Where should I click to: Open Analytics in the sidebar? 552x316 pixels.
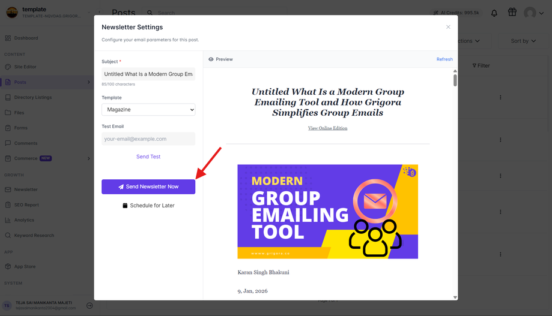click(x=24, y=220)
